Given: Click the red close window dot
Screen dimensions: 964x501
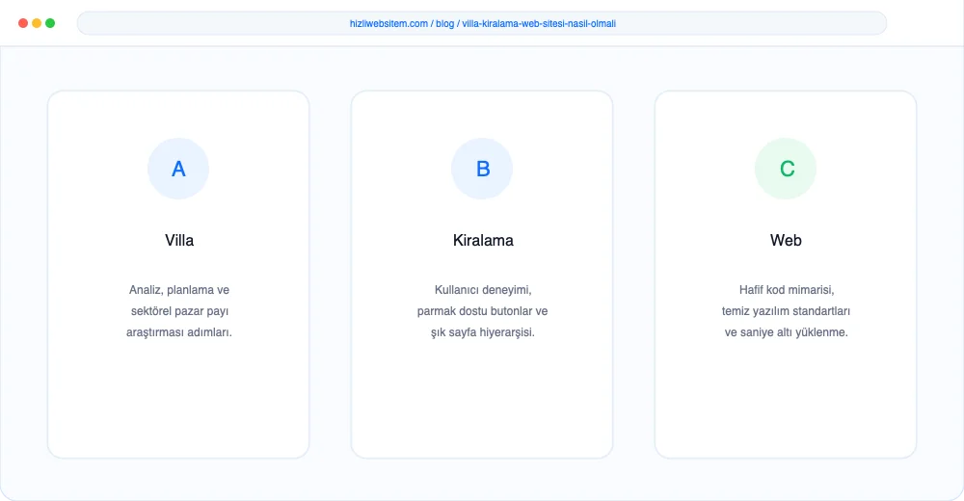Looking at the screenshot, I should [x=23, y=23].
